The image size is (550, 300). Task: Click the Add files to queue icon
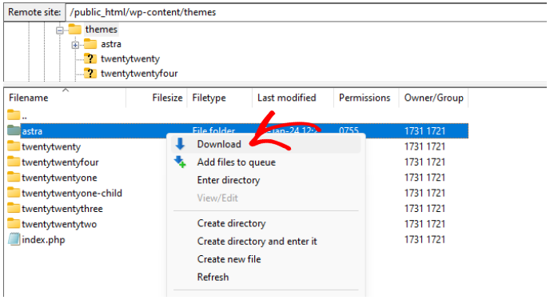(181, 162)
